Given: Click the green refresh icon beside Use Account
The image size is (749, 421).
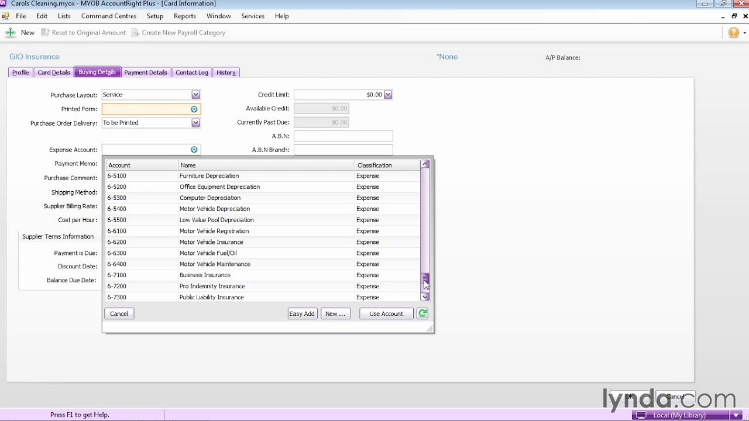Looking at the screenshot, I should pos(422,314).
